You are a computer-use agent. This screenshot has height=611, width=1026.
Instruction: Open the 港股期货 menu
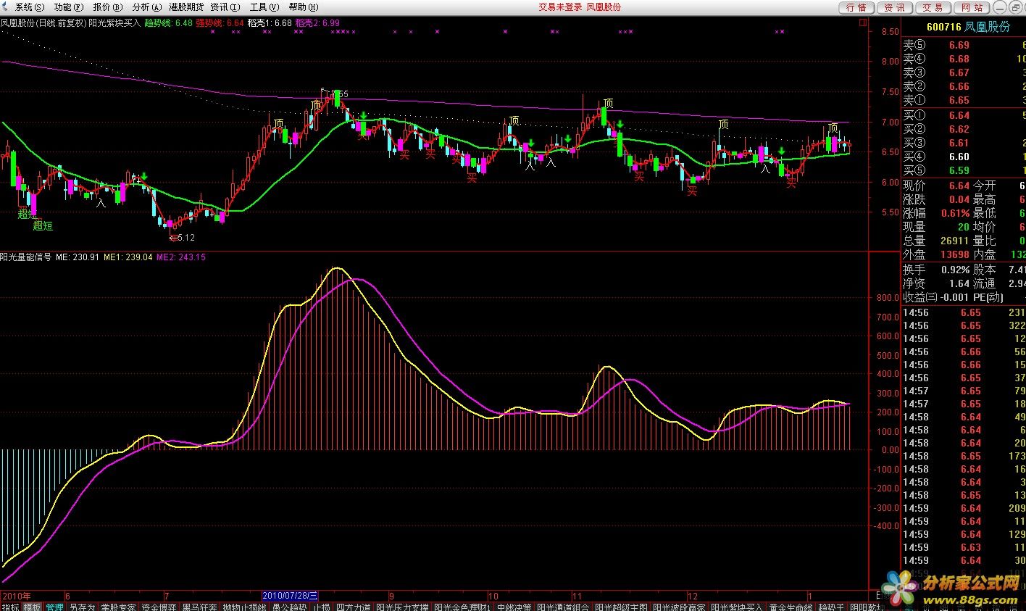coord(185,7)
